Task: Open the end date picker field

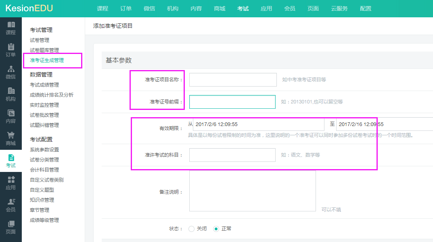Action: click(383, 124)
